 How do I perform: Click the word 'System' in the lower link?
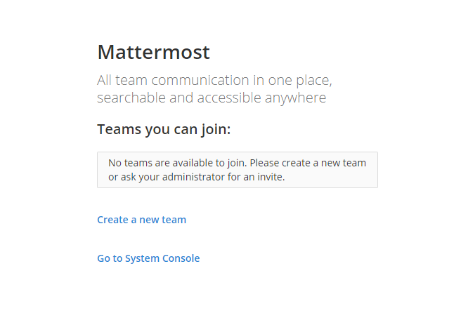point(142,258)
